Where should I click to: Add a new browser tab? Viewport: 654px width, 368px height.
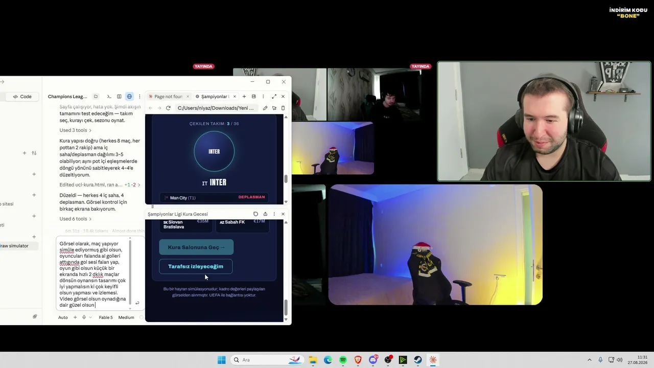click(244, 97)
